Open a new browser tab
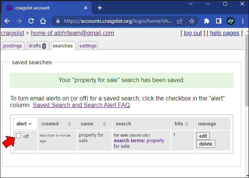The image size is (249, 178). [x=99, y=7]
